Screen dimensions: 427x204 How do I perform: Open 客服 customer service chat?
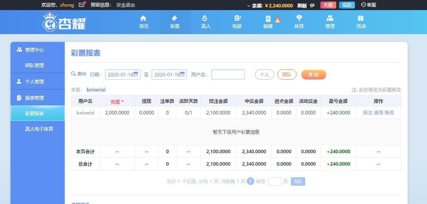[369, 5]
